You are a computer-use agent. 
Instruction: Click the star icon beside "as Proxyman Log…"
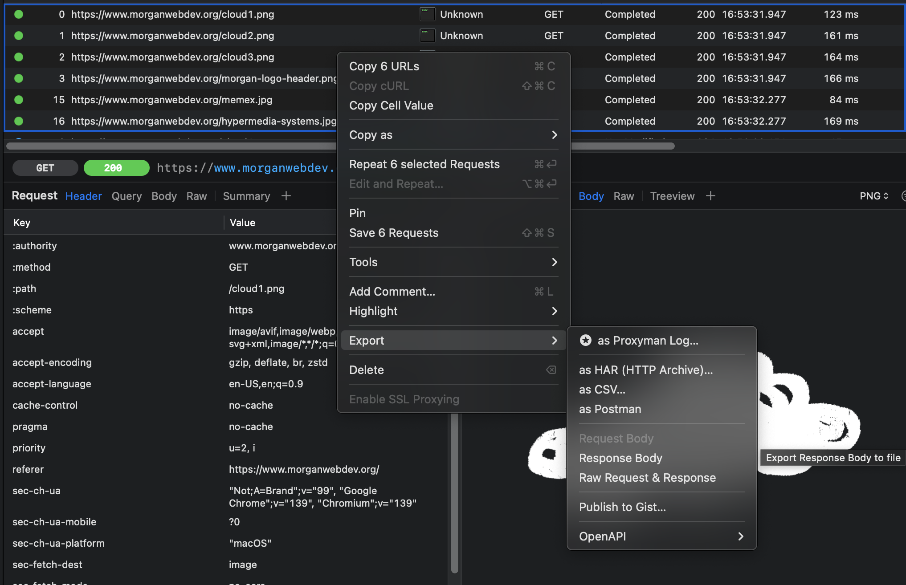pos(585,341)
